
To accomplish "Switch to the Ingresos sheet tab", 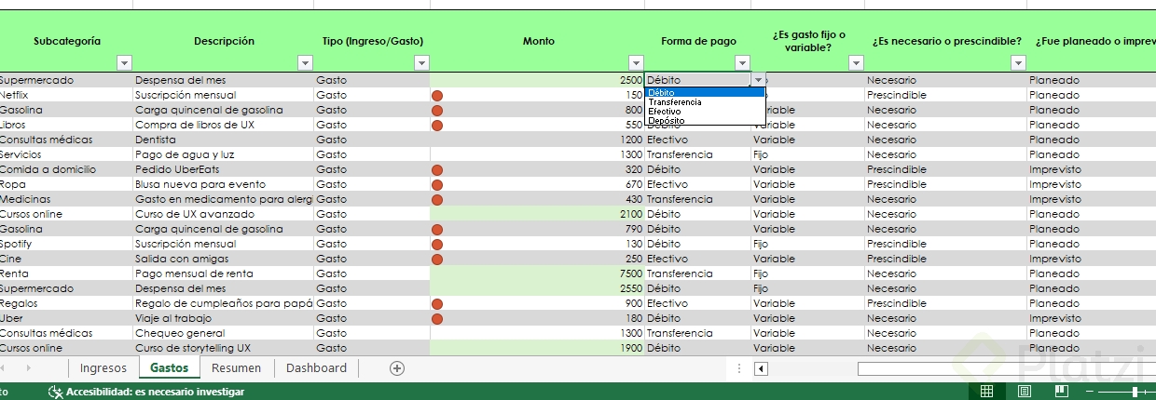I will point(103,368).
